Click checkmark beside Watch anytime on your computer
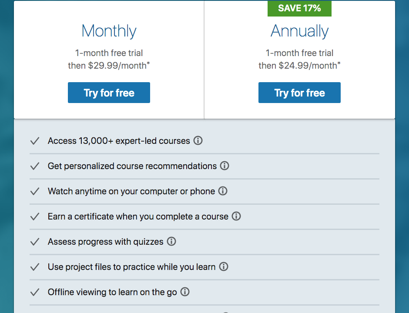 click(x=35, y=191)
